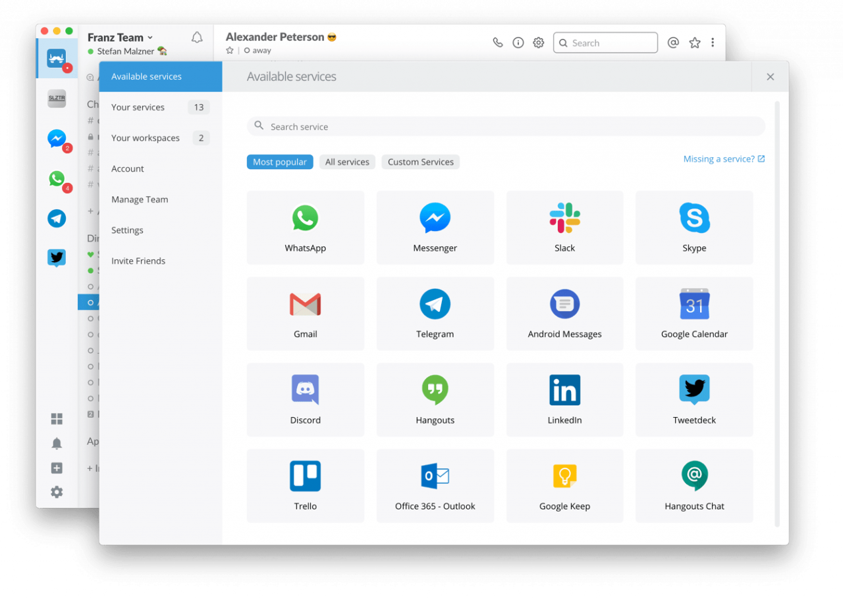Add new service with plus icon in sidebar

click(x=57, y=468)
